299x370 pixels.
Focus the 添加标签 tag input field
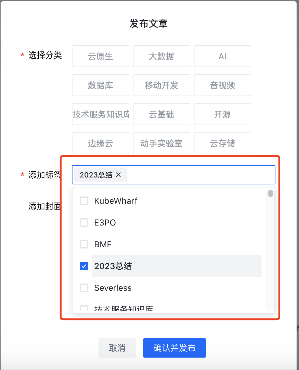199,175
